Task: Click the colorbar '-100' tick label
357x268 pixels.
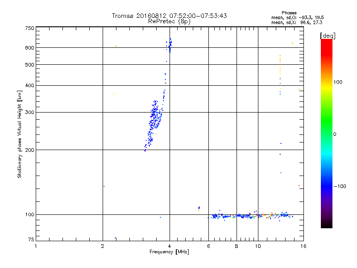Action: 340,186
